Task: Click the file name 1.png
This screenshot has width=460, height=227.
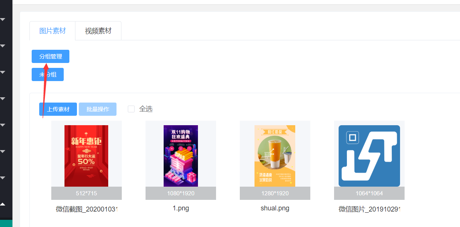Action: [181, 208]
